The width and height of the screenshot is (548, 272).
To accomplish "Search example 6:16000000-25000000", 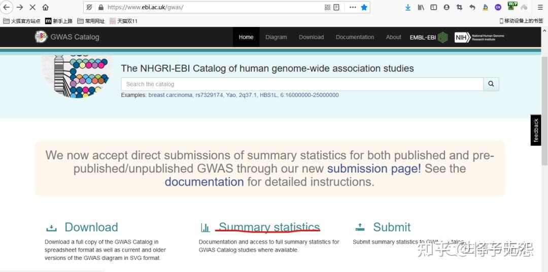I will point(310,95).
